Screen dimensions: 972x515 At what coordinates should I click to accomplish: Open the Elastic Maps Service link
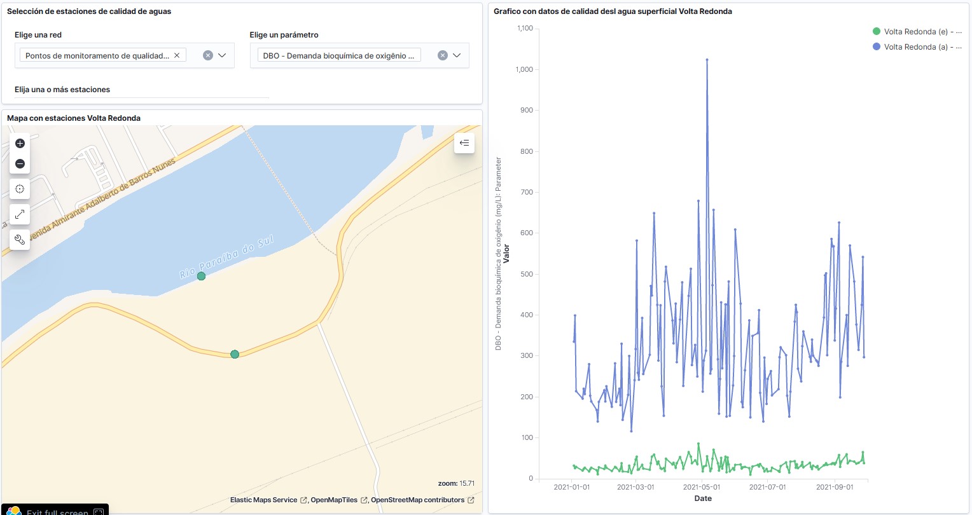point(263,500)
